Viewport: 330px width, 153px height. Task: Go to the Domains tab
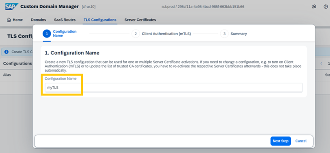coord(38,20)
